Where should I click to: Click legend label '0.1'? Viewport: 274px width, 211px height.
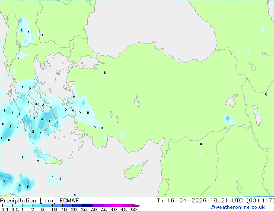[x=5, y=209]
